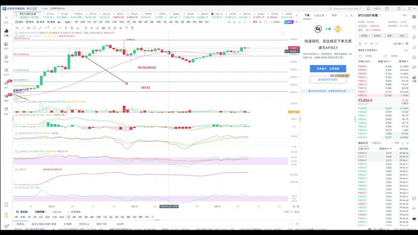Click the trash icon in drawing toolbar

coord(132,28)
